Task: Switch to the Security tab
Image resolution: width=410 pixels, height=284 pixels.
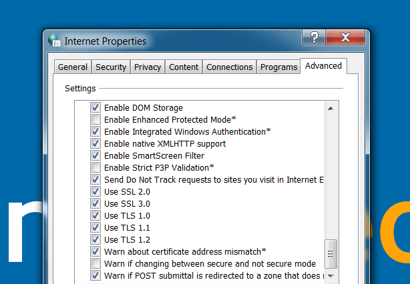Action: coord(111,67)
